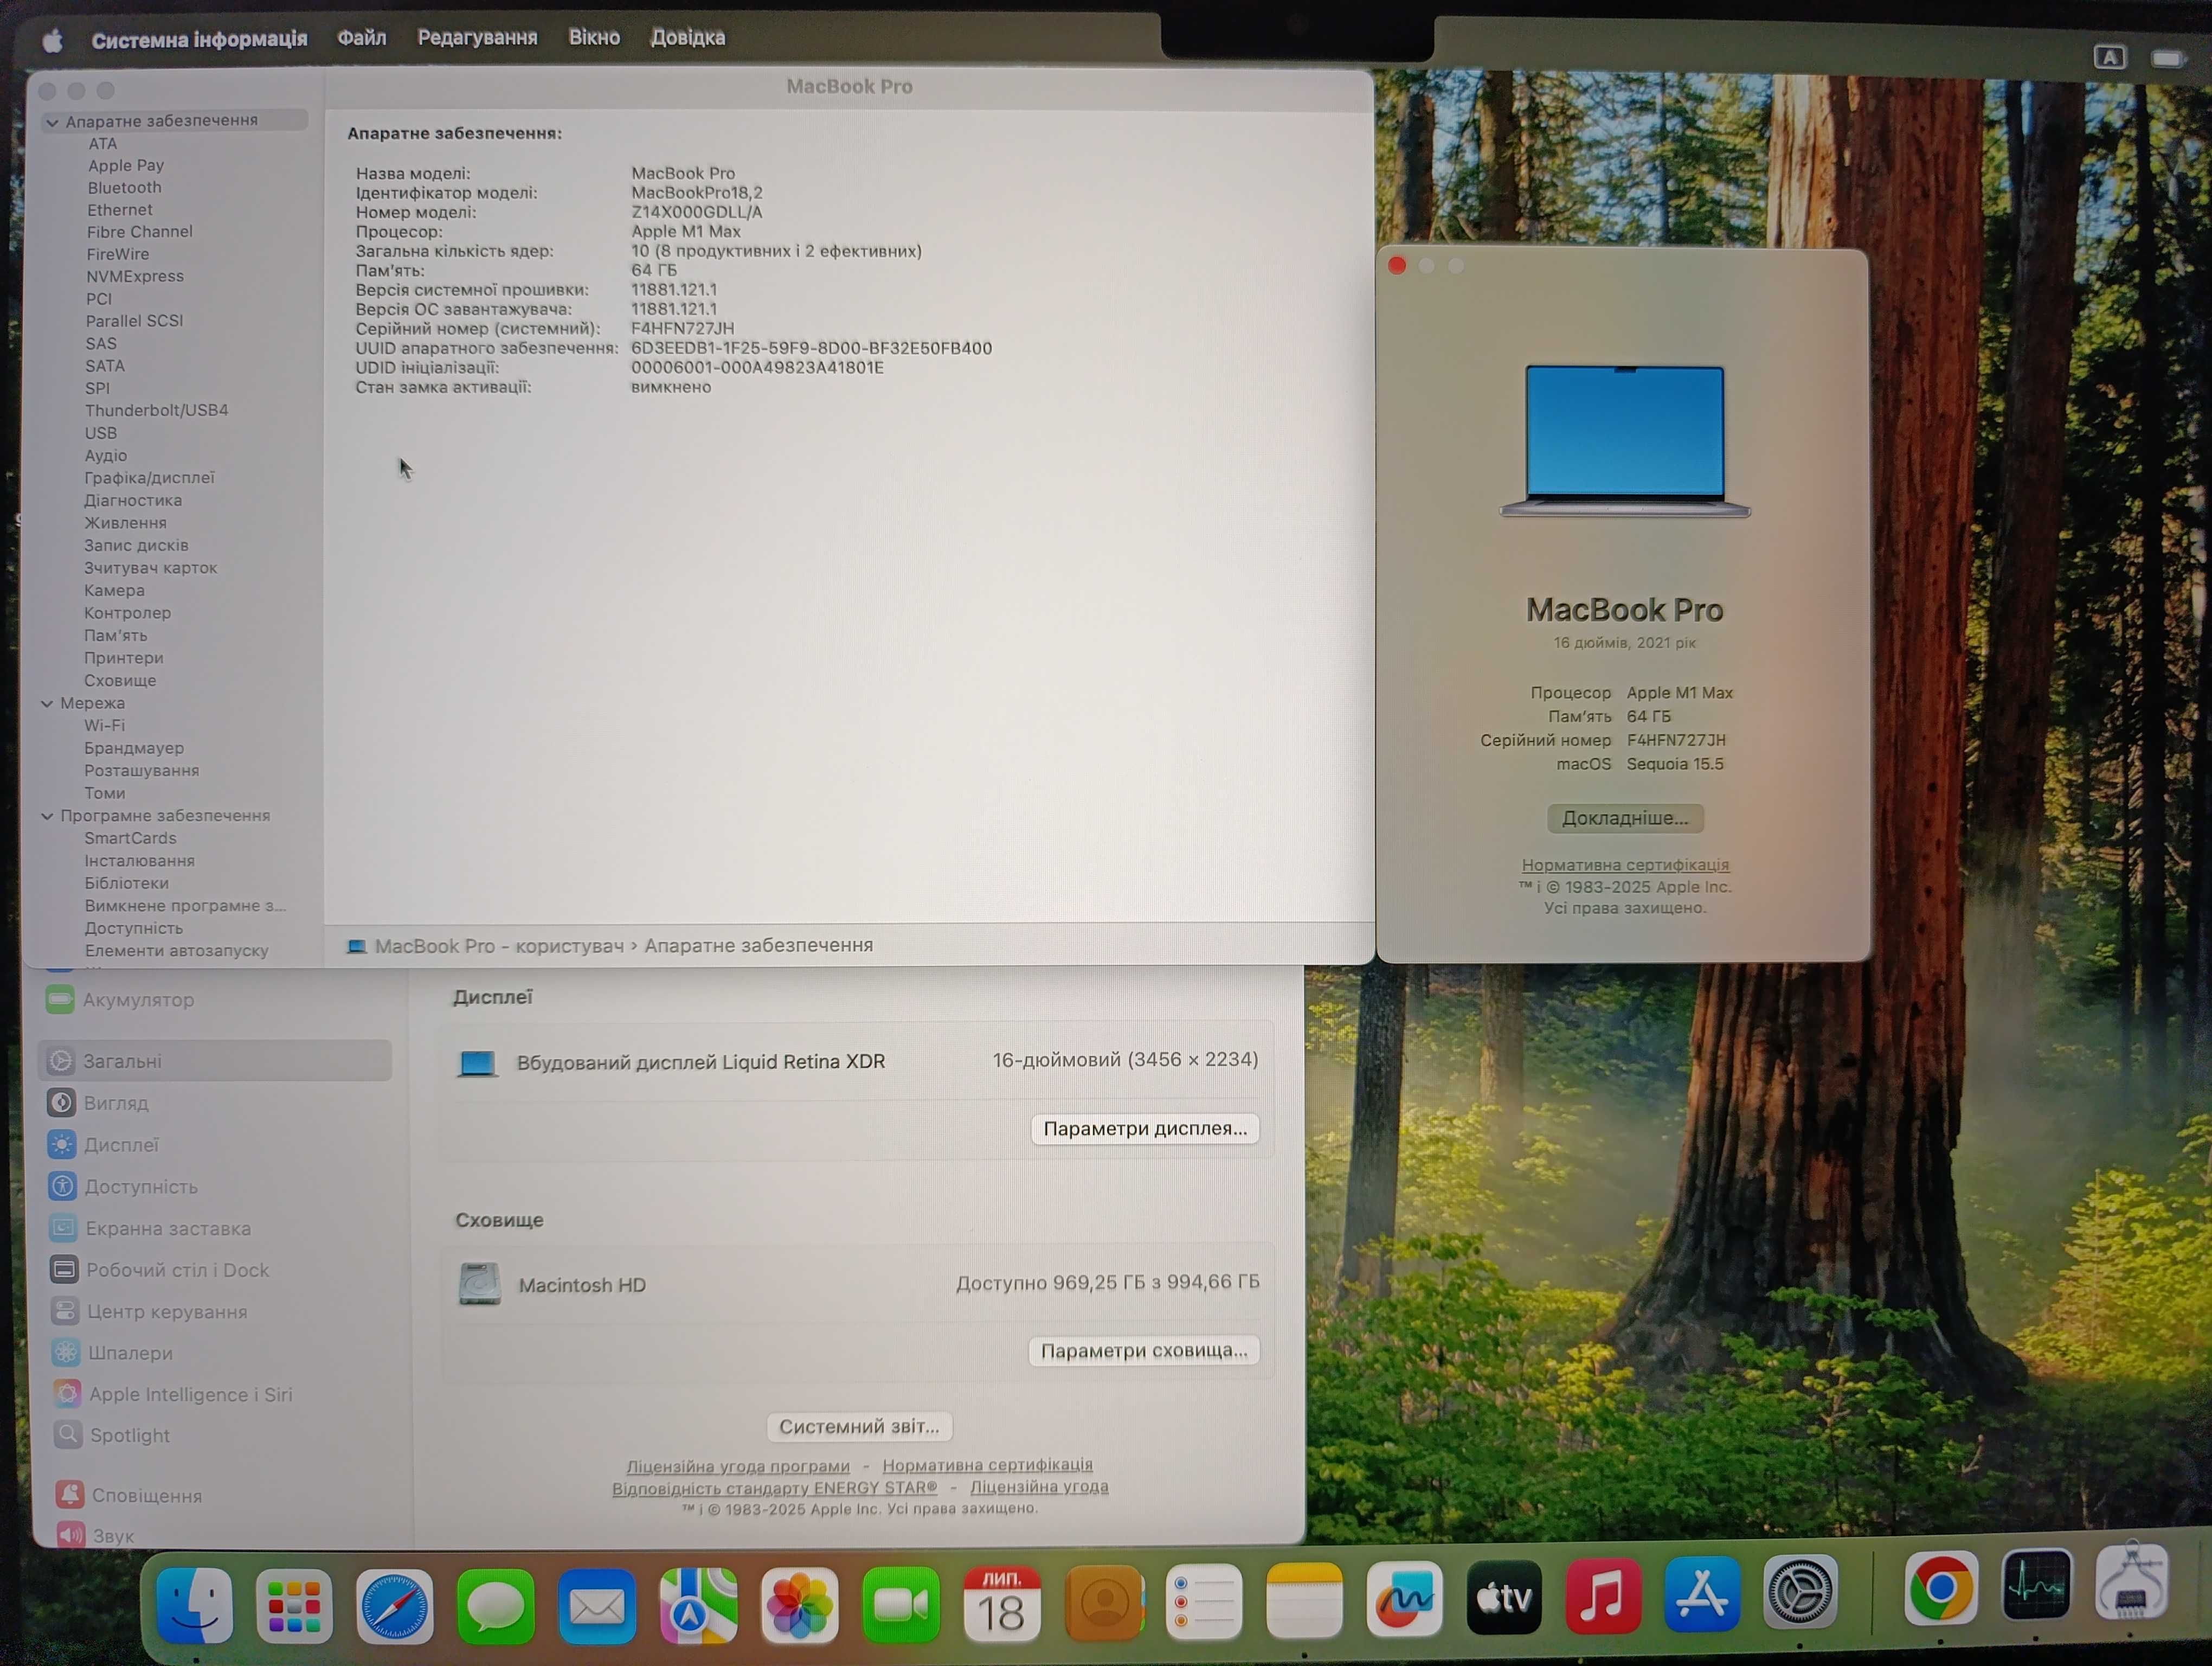Viewport: 2212px width, 1666px height.
Task: Close the About This Mac window
Action: pyautogui.click(x=1397, y=265)
